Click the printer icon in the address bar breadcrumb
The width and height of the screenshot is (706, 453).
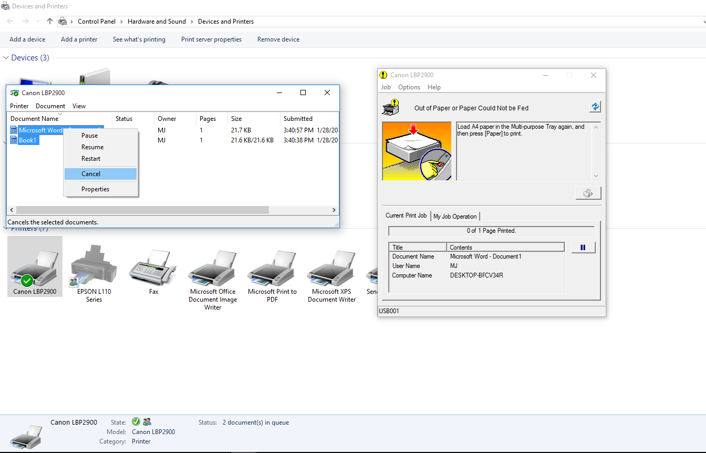click(x=63, y=21)
